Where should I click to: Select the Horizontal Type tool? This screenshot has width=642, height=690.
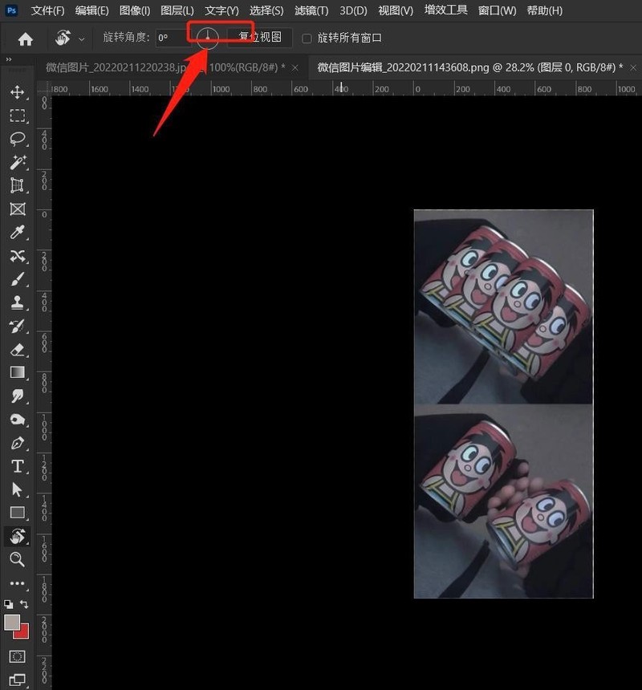(17, 466)
